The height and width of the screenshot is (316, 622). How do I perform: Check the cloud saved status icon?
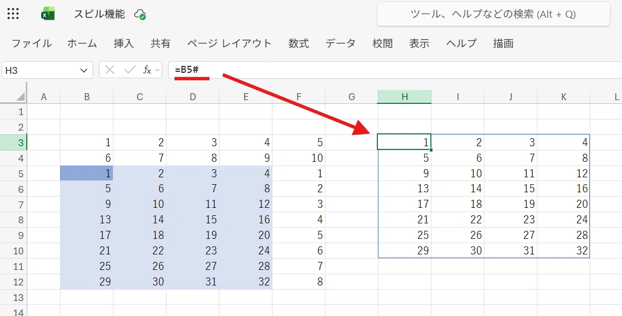click(x=140, y=14)
